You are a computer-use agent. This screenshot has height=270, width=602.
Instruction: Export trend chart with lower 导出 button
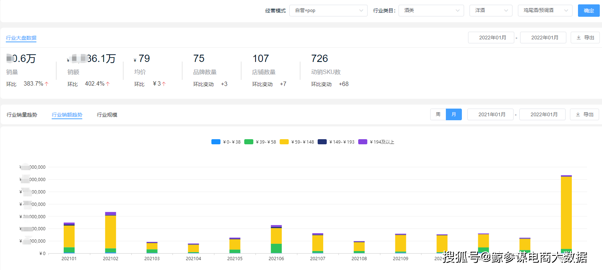click(585, 114)
